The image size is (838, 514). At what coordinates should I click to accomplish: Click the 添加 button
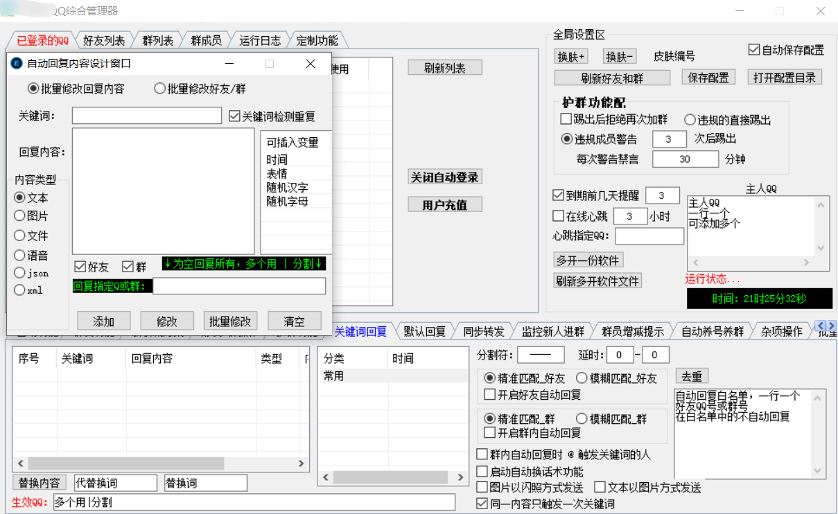click(103, 321)
